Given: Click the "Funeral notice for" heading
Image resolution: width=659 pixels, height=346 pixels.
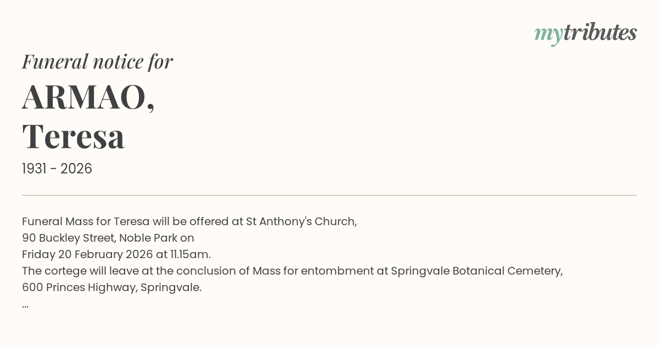Looking at the screenshot, I should coord(97,62).
